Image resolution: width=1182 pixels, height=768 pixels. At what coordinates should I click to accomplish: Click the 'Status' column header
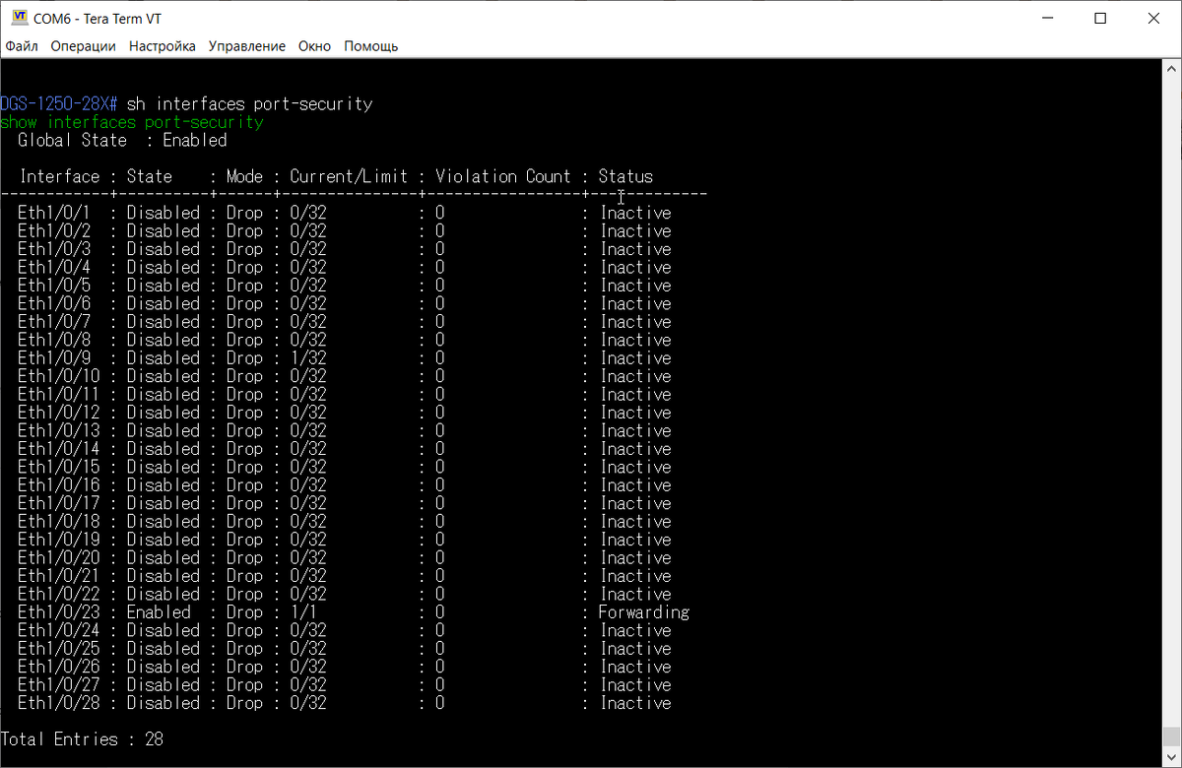point(625,176)
